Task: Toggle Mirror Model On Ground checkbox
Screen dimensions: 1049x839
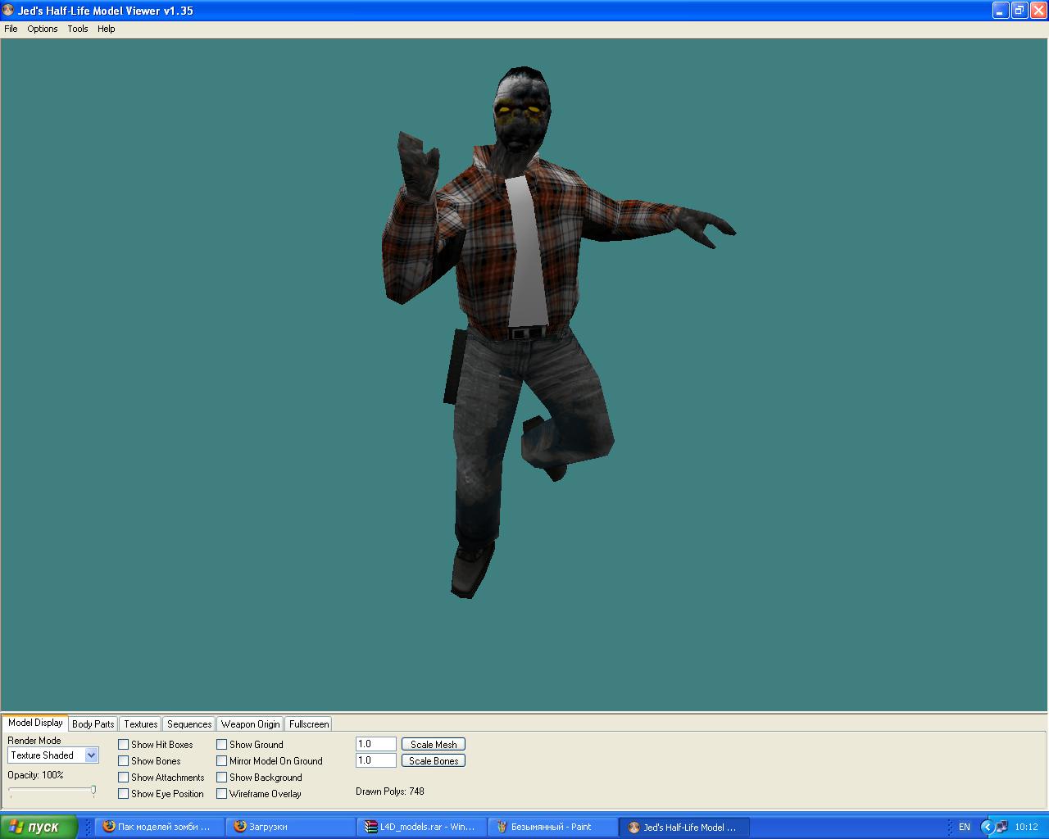Action: point(222,761)
